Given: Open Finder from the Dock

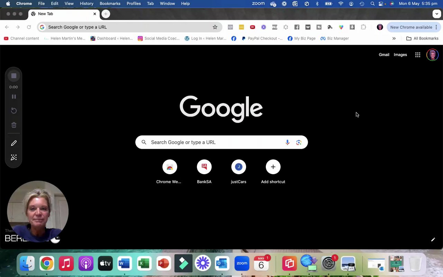Looking at the screenshot, I should point(27,263).
